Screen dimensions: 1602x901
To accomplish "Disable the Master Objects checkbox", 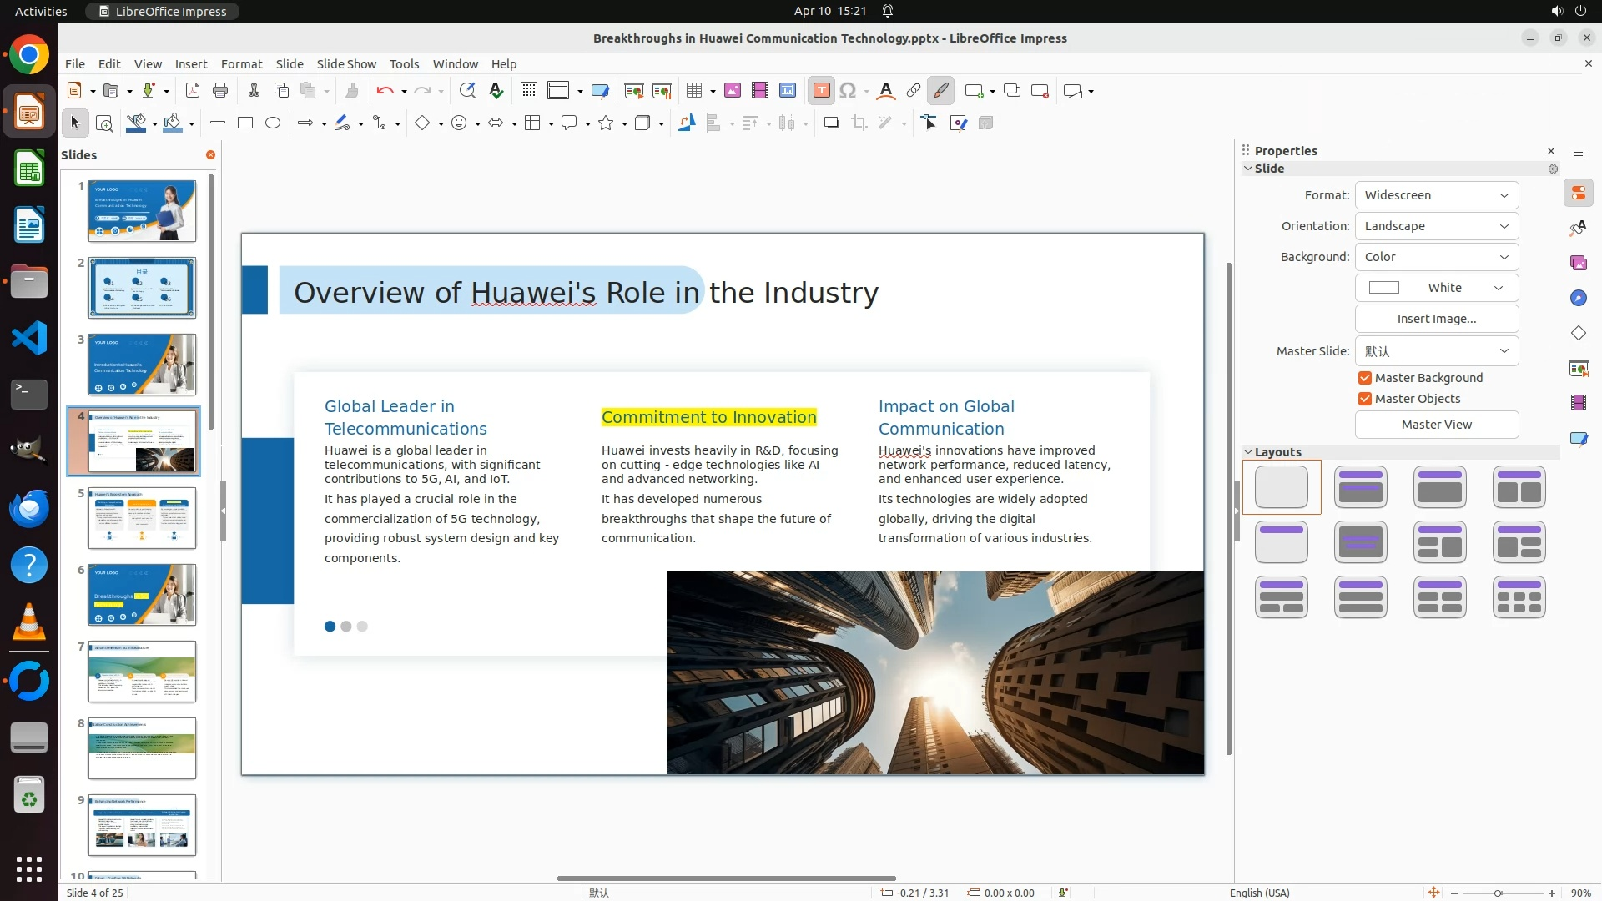I will (1365, 399).
